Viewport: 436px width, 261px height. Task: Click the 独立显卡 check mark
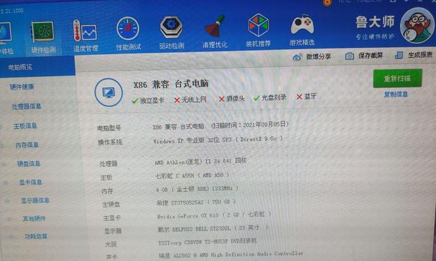[135, 100]
